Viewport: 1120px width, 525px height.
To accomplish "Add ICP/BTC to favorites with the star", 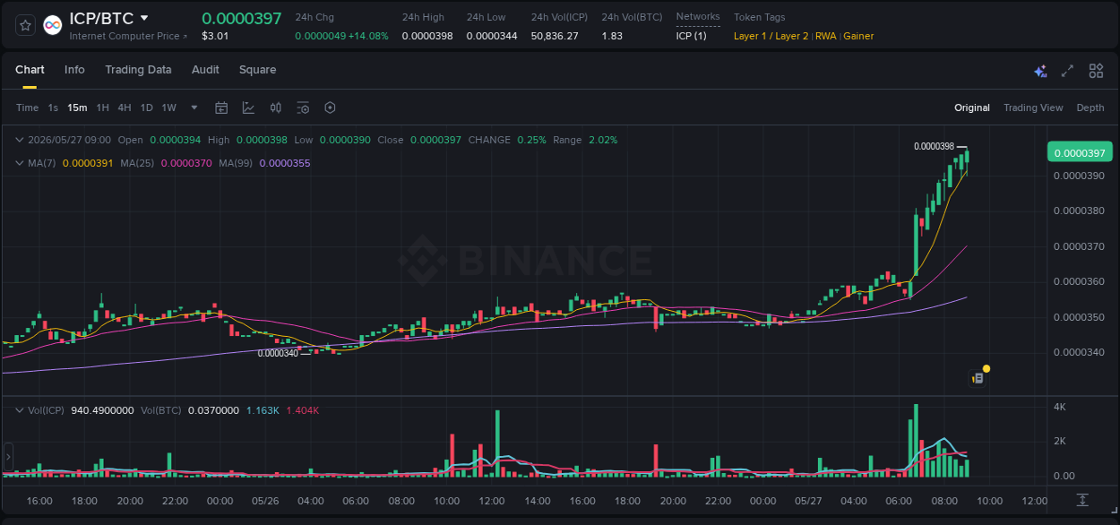I will pyautogui.click(x=25, y=25).
